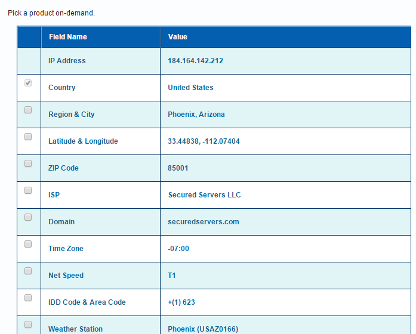Viewport: 416px width, 334px height.
Task: Click the 'Region & City' field name
Action: (72, 115)
